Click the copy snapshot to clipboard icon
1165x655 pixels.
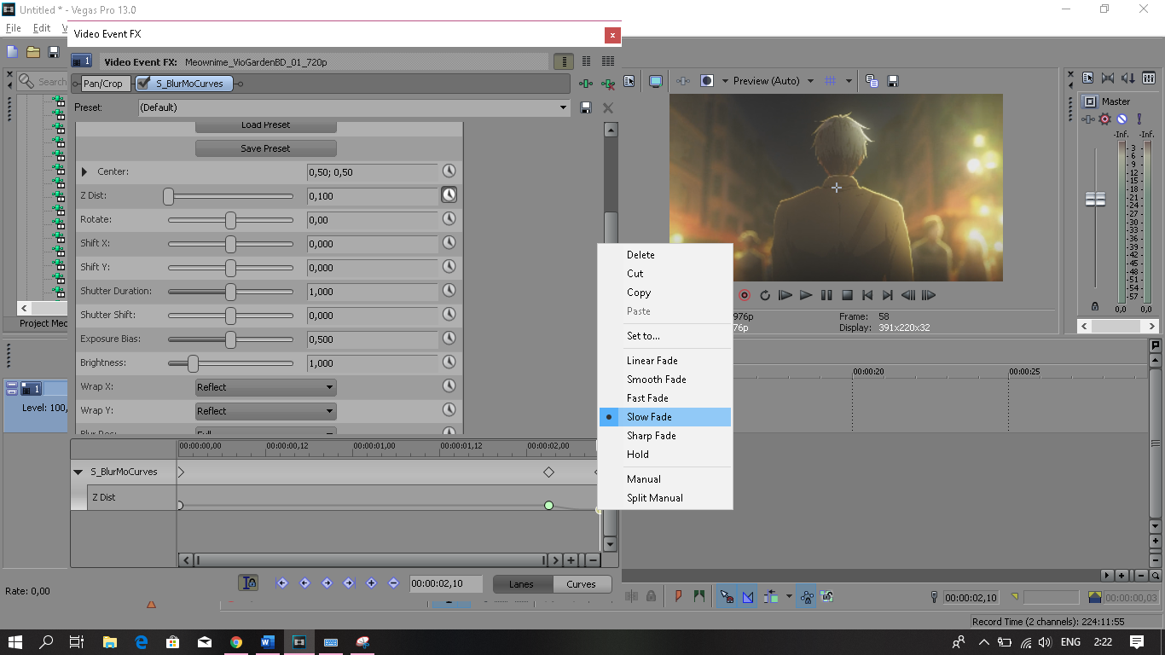click(871, 80)
